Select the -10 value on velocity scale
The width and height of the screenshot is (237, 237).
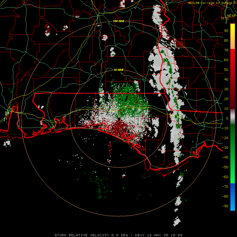(225, 128)
